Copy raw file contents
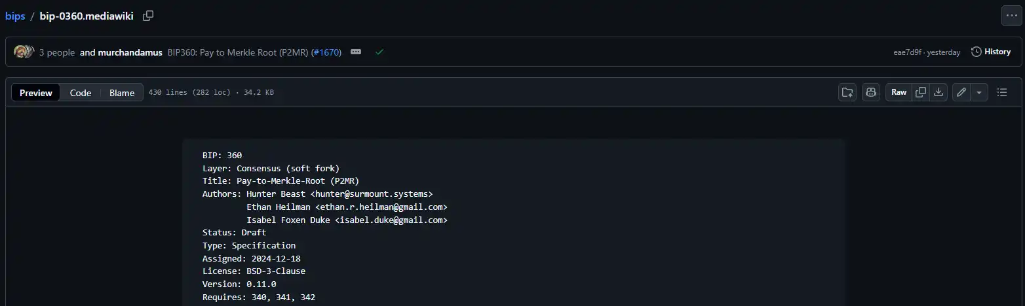Image resolution: width=1025 pixels, height=306 pixels. pyautogui.click(x=921, y=92)
